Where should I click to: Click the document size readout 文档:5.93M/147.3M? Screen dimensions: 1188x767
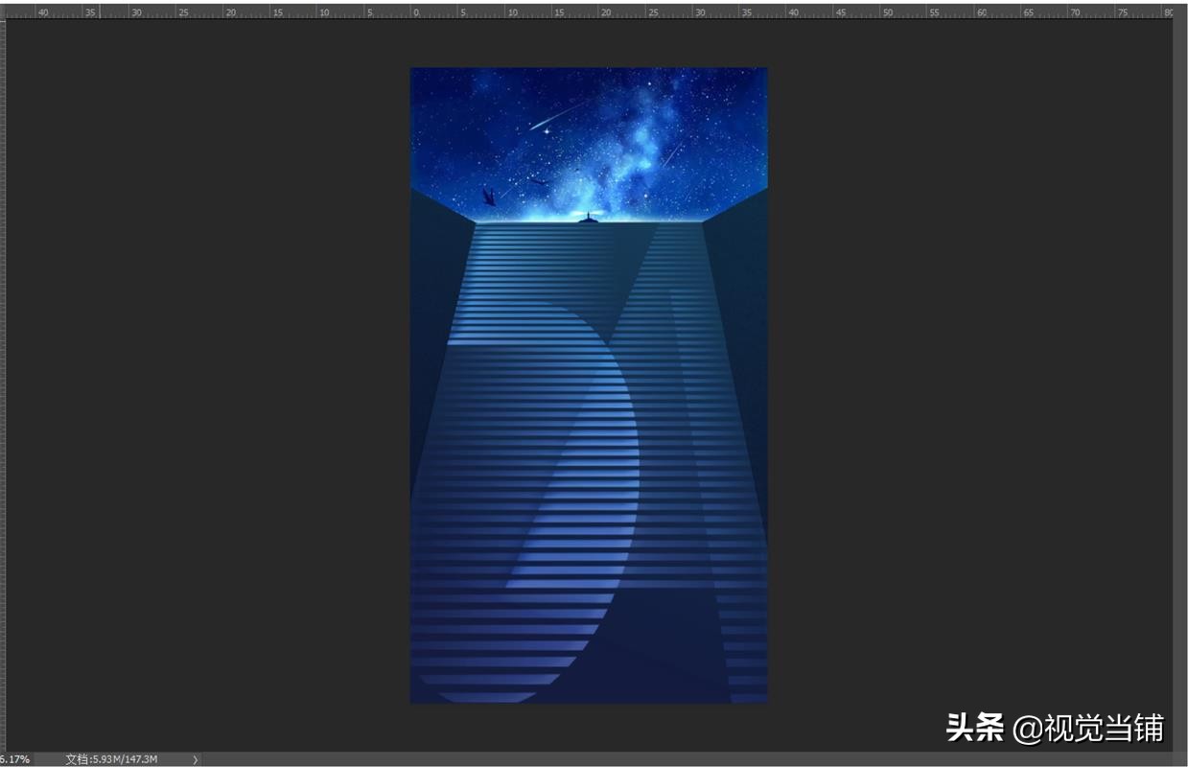click(111, 759)
